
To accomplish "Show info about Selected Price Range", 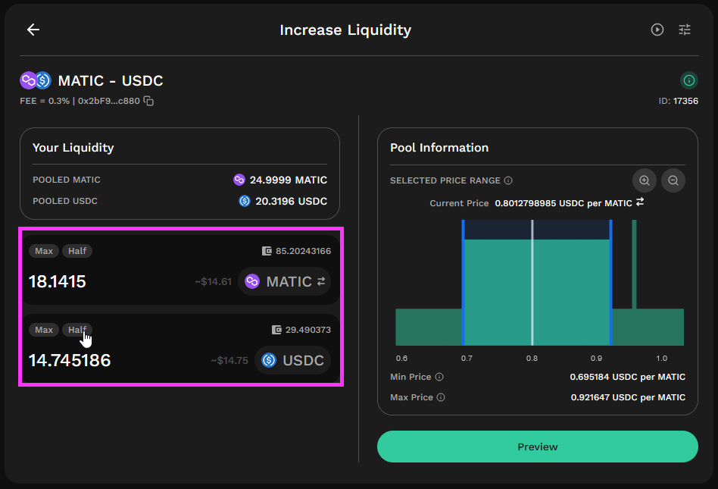I will click(x=508, y=180).
